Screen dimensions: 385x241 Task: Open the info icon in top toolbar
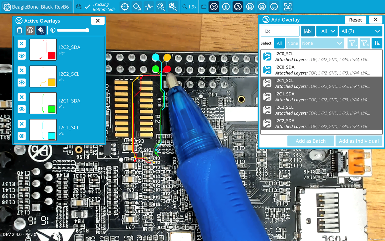point(226,7)
